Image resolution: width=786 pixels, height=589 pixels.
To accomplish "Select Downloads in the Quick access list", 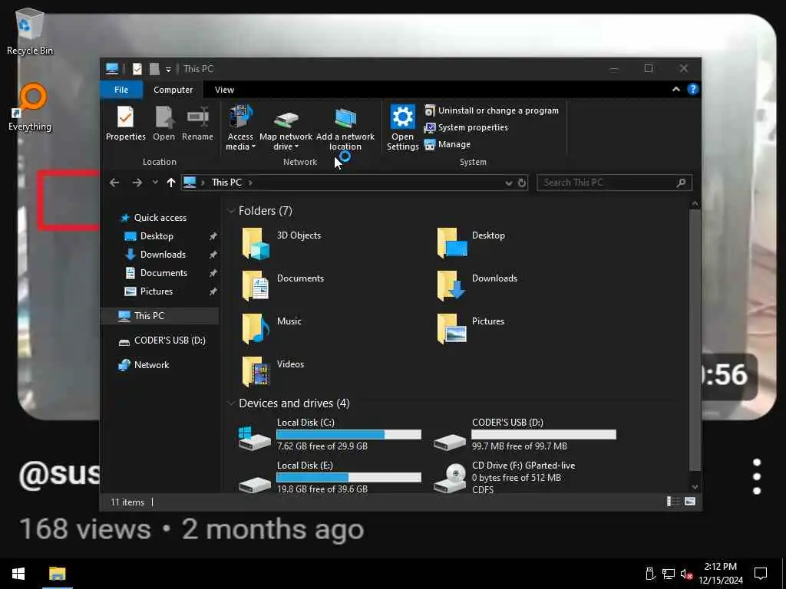I will coord(163,255).
